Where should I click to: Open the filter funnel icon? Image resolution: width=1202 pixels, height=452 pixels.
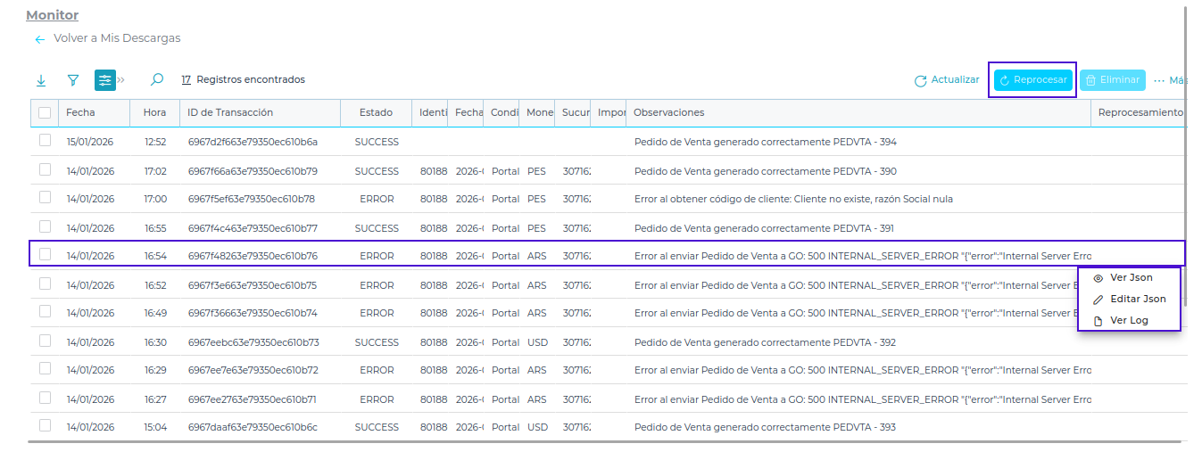73,80
